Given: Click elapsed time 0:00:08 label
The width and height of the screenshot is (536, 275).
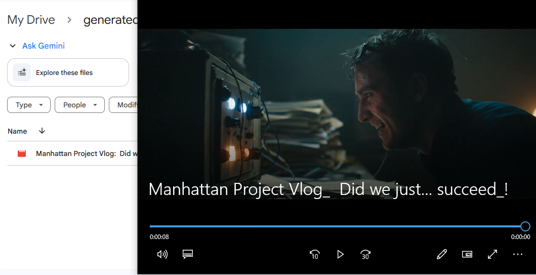Looking at the screenshot, I should (159, 237).
